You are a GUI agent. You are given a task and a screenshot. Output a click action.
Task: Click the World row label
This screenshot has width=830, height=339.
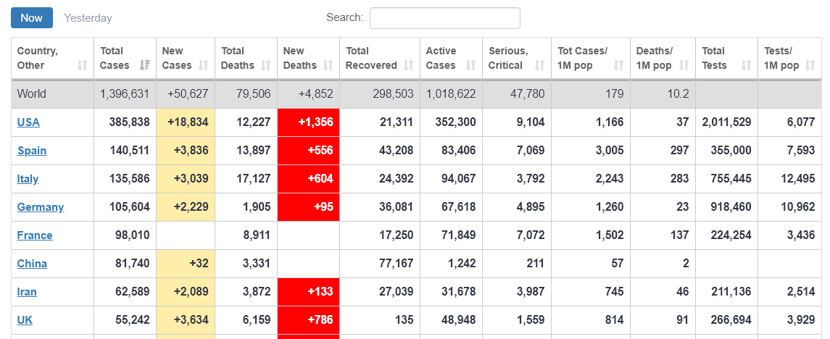[32, 94]
